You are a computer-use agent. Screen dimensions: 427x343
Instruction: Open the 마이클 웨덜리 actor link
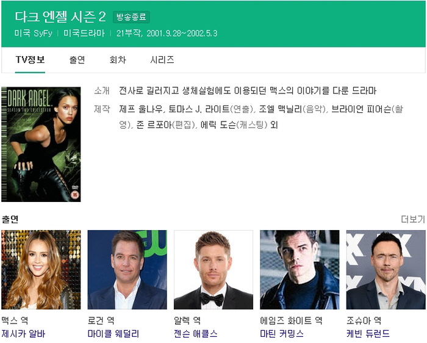tap(113, 334)
